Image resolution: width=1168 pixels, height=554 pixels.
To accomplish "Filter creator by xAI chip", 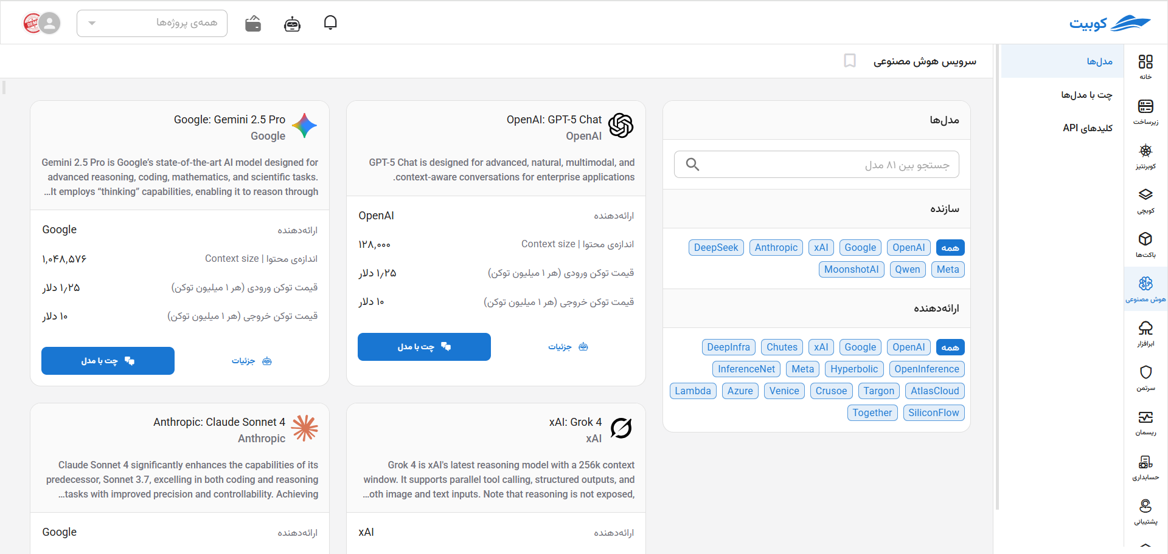I will [821, 247].
